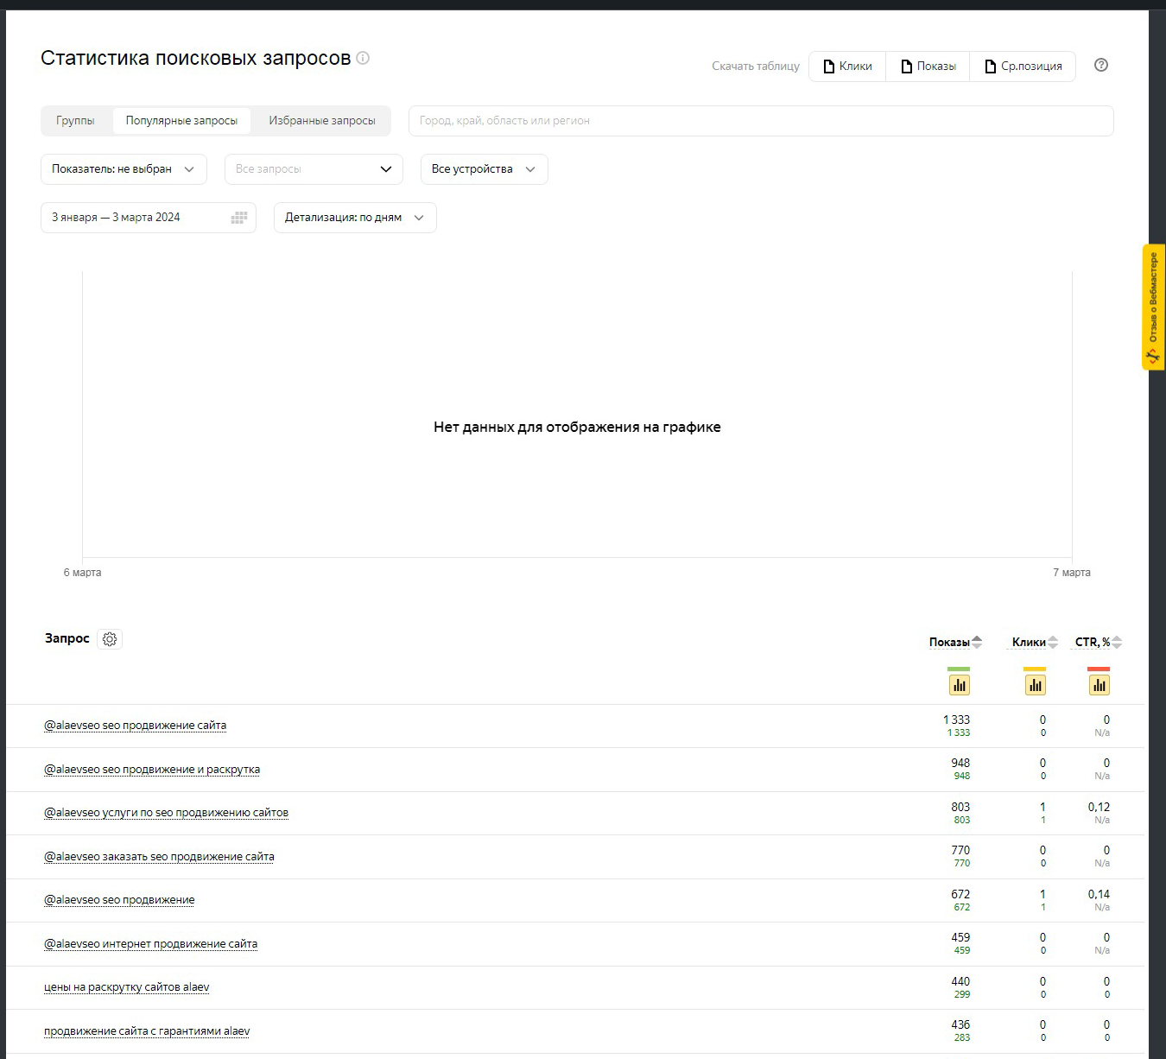Click the 459 impressions value
1166x1059 pixels.
click(960, 938)
